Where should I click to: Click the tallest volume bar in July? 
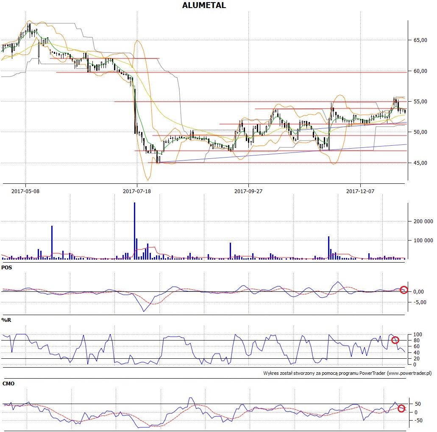tap(135, 231)
